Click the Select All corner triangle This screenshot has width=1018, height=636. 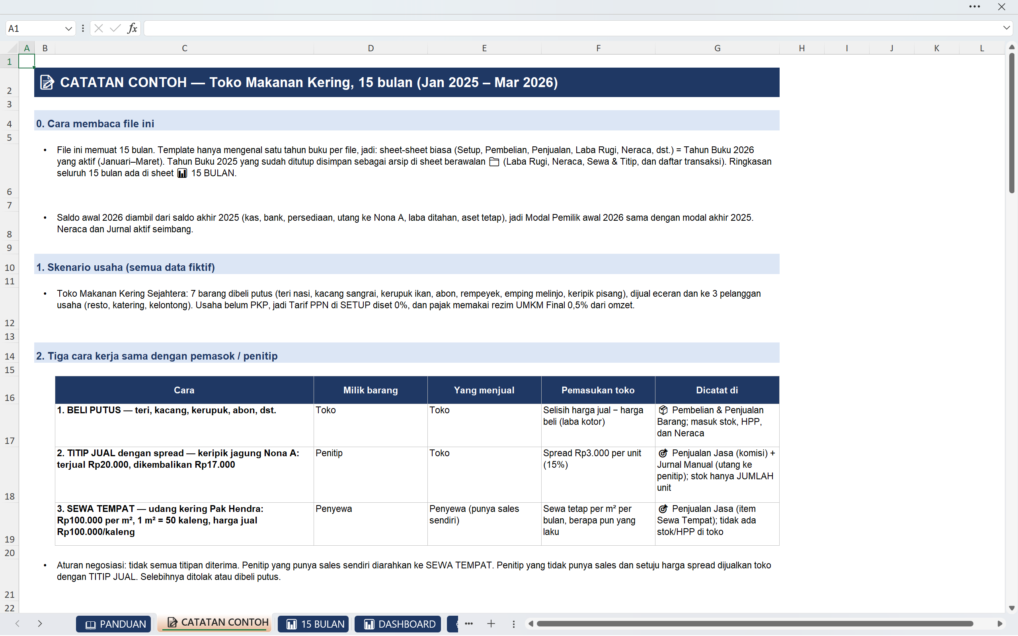point(12,48)
